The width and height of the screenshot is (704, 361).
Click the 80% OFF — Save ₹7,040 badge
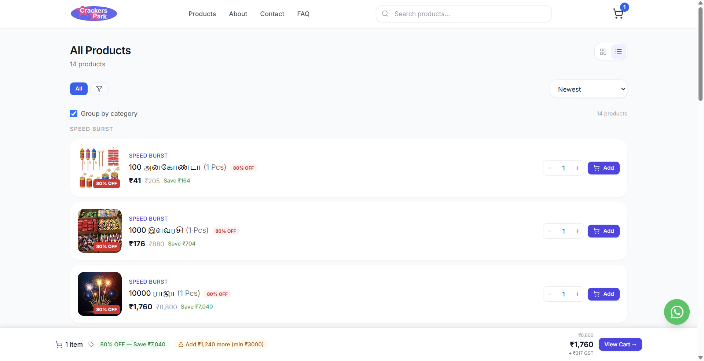[x=133, y=345]
